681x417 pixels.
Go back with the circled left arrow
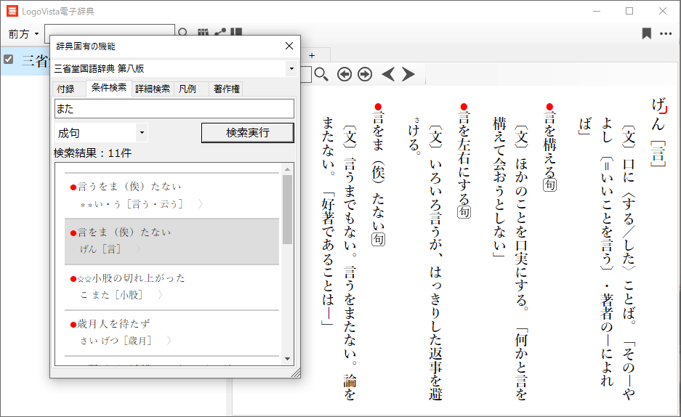click(344, 74)
